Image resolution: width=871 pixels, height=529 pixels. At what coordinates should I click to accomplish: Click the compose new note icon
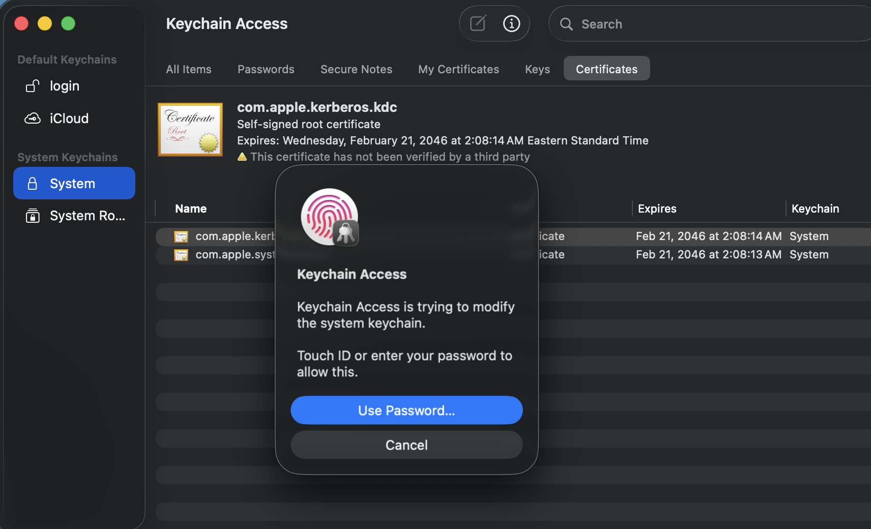point(478,23)
